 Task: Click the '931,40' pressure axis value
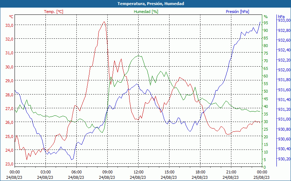(284, 100)
